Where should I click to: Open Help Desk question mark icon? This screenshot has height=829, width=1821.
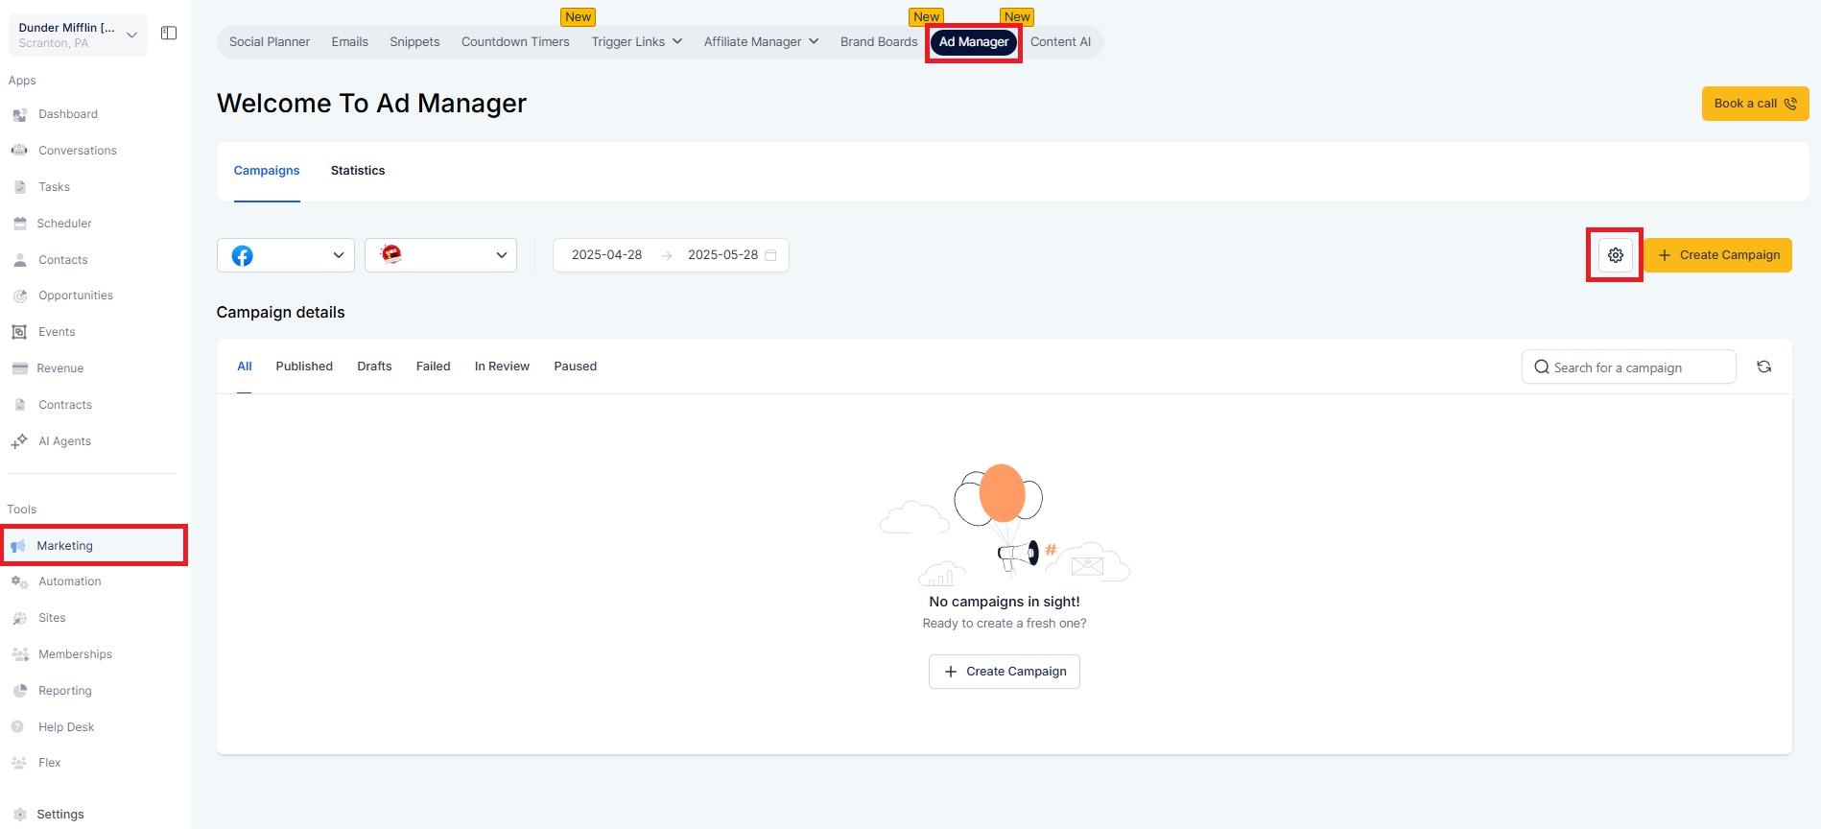coord(18,727)
